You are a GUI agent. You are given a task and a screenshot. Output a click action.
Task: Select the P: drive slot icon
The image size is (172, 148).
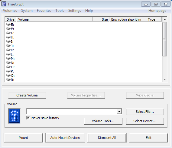[x=8, y=71]
